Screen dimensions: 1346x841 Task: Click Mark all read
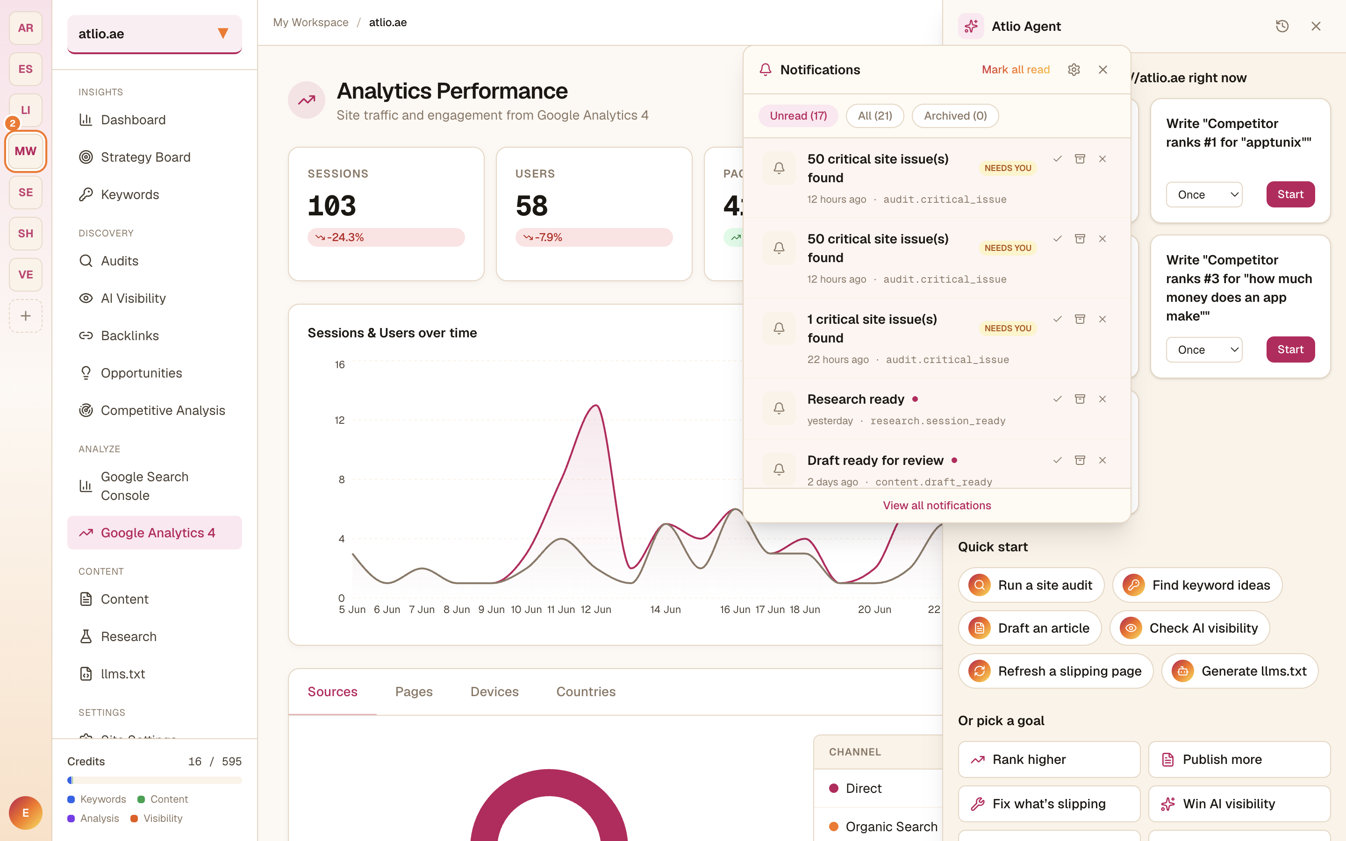[x=1016, y=70]
